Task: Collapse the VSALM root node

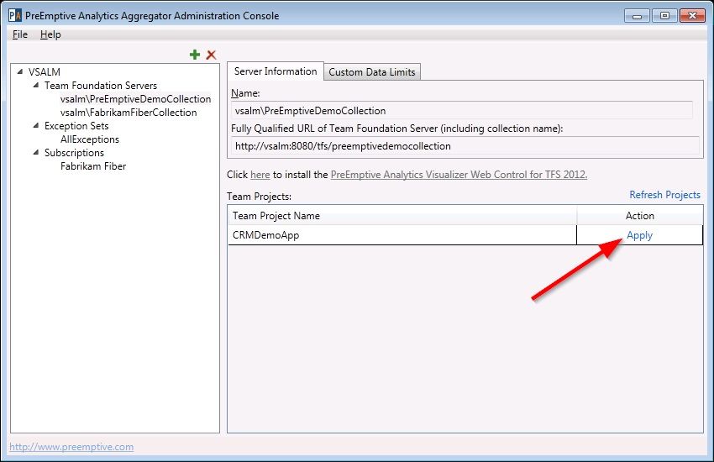Action: tap(20, 71)
